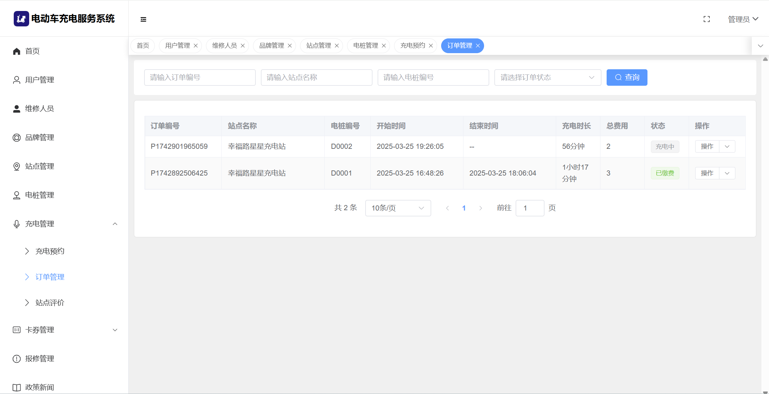The height and width of the screenshot is (394, 769).
Task: Open the 10条/页 page size selector
Action: [398, 208]
